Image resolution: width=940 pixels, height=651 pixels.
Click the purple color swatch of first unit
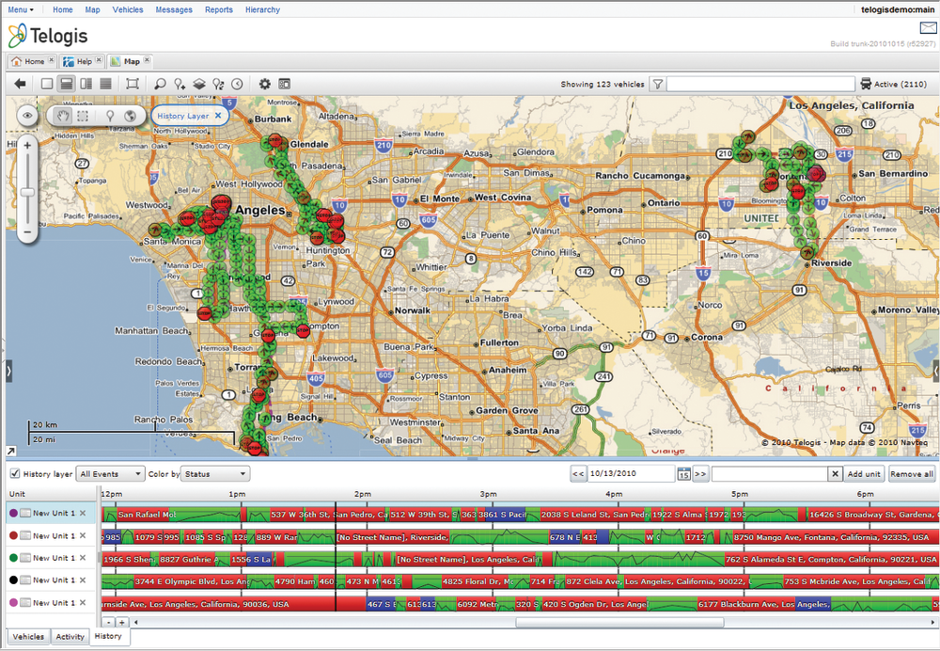tap(13, 514)
